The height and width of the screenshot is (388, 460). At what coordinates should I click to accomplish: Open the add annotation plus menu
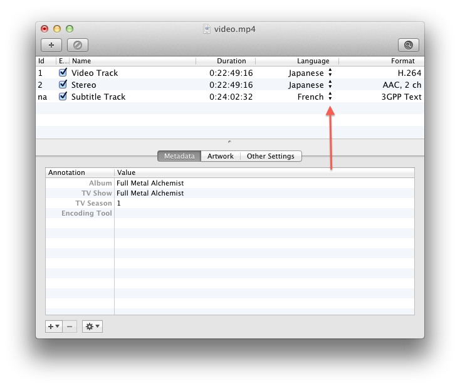click(x=53, y=327)
